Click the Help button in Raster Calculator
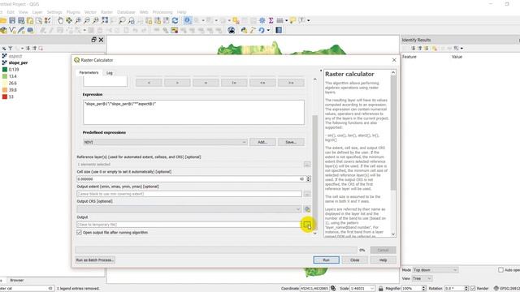Screen dimensions: 520x292 (383, 260)
